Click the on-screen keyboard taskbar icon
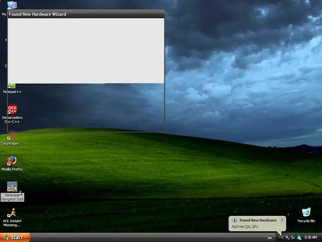 click(270, 238)
